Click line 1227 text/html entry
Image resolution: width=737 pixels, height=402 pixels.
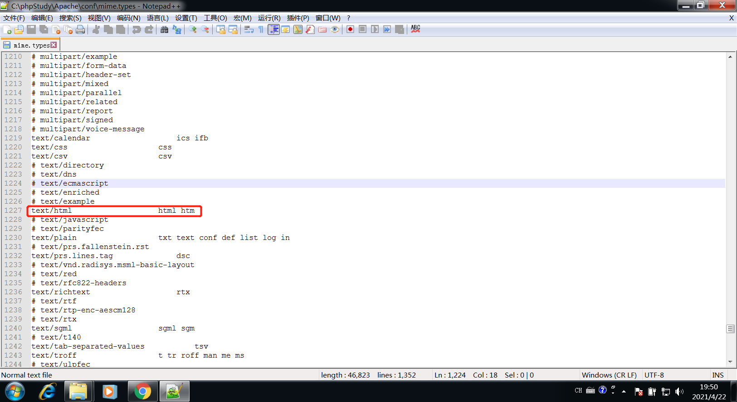(x=113, y=211)
